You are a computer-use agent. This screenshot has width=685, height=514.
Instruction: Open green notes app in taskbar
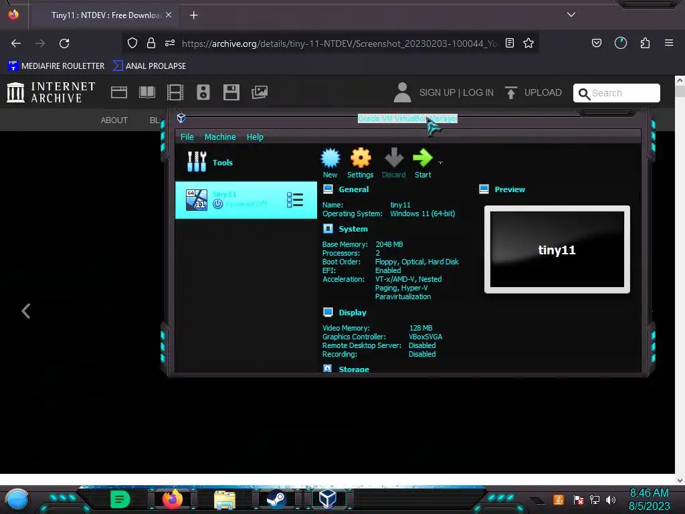pos(120,499)
